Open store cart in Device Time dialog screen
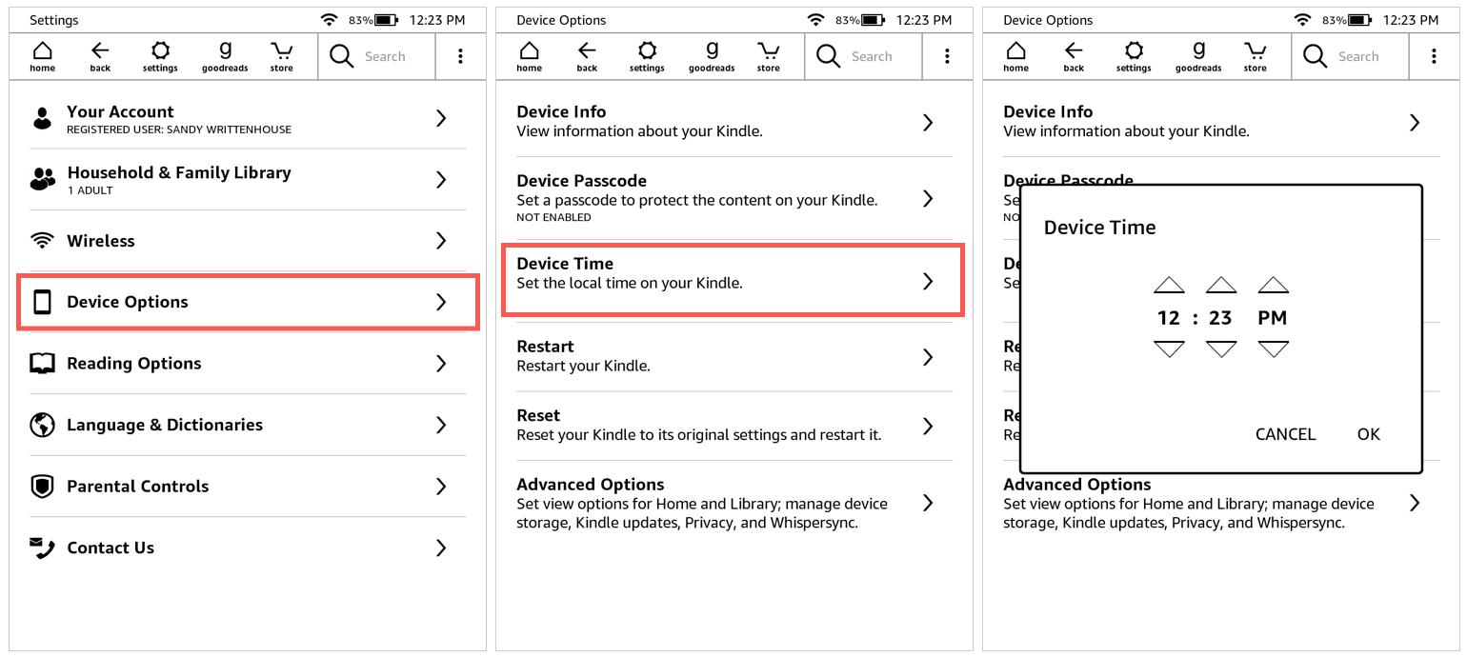Image resolution: width=1467 pixels, height=657 pixels. point(1255,56)
